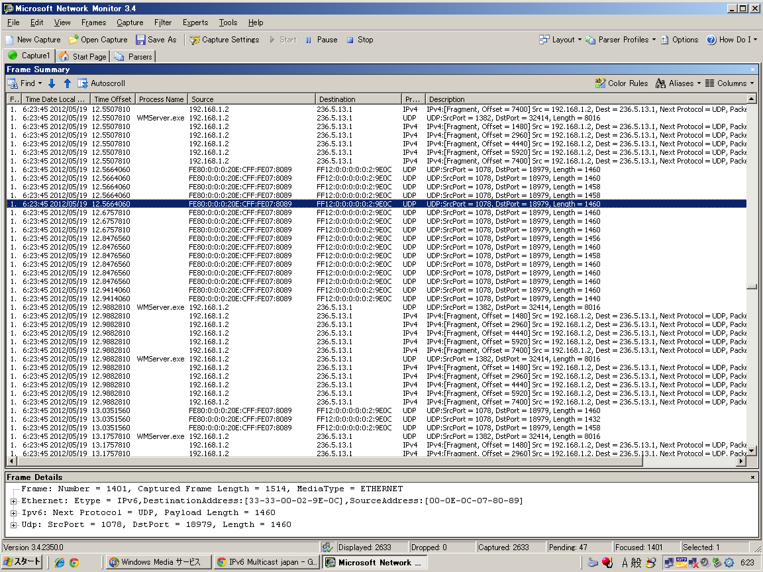Open the Help menu

[x=256, y=23]
